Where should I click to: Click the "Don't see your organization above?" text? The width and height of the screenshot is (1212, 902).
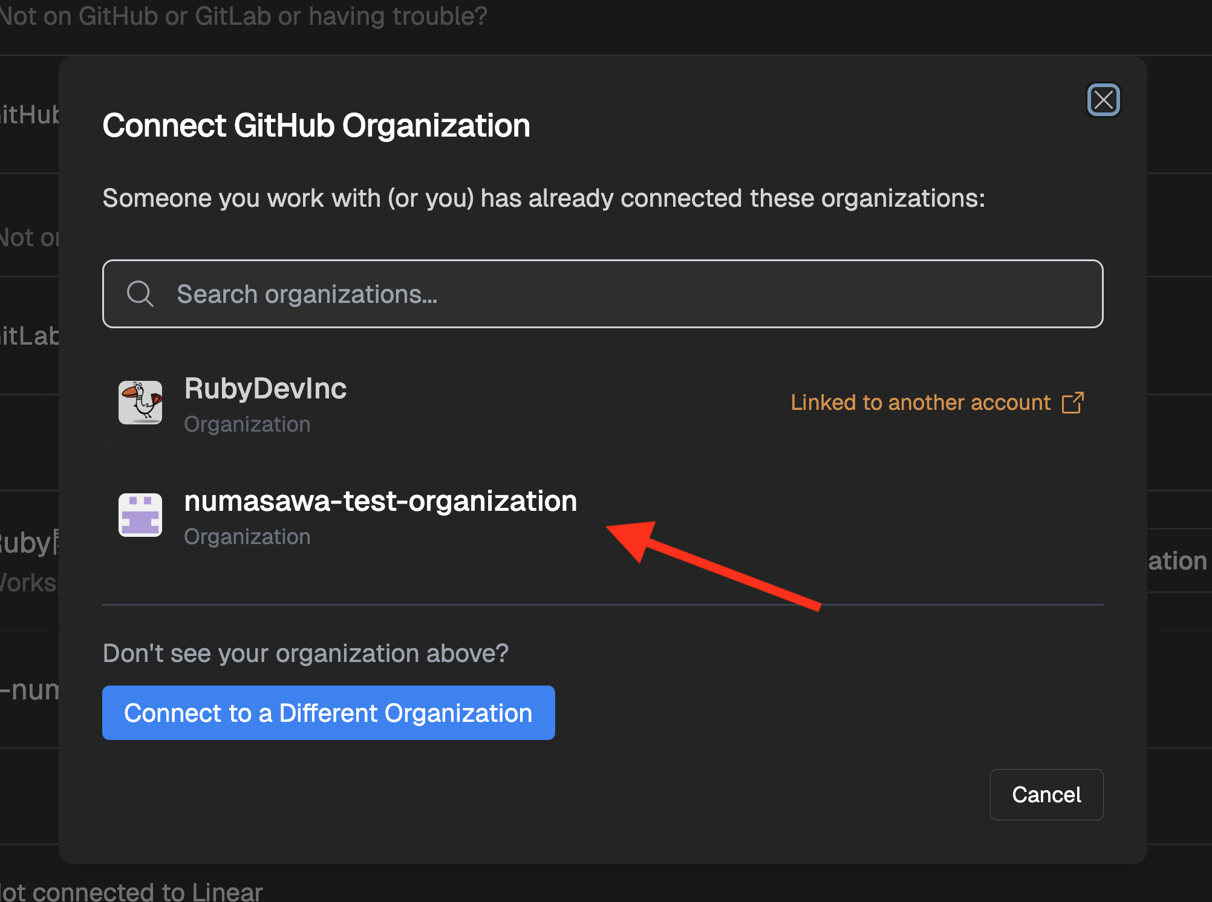click(x=305, y=654)
